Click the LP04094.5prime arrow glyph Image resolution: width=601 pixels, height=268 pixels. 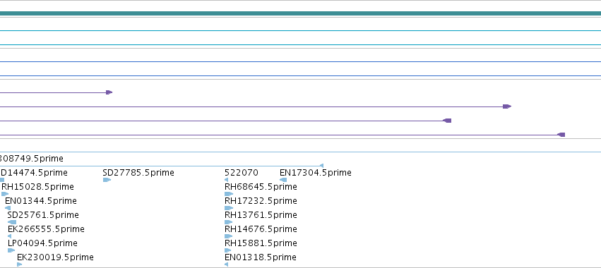tap(11, 250)
